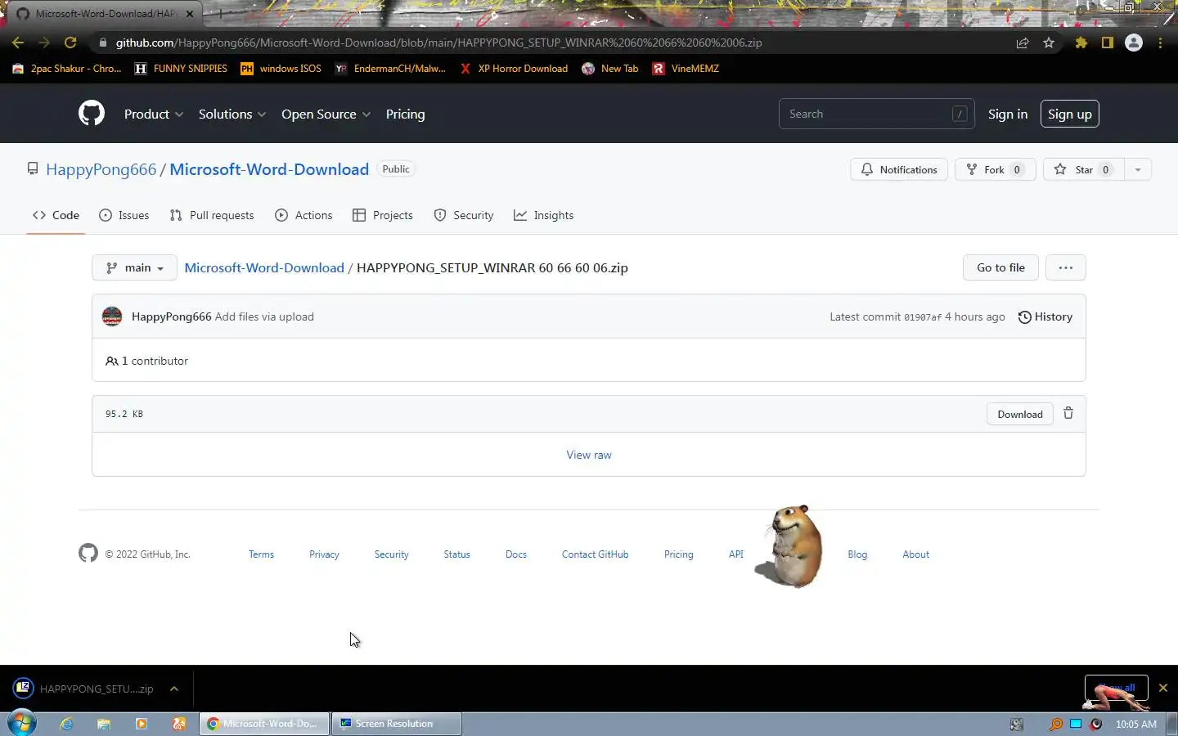
Task: Click the Go to file button
Action: click(1000, 267)
